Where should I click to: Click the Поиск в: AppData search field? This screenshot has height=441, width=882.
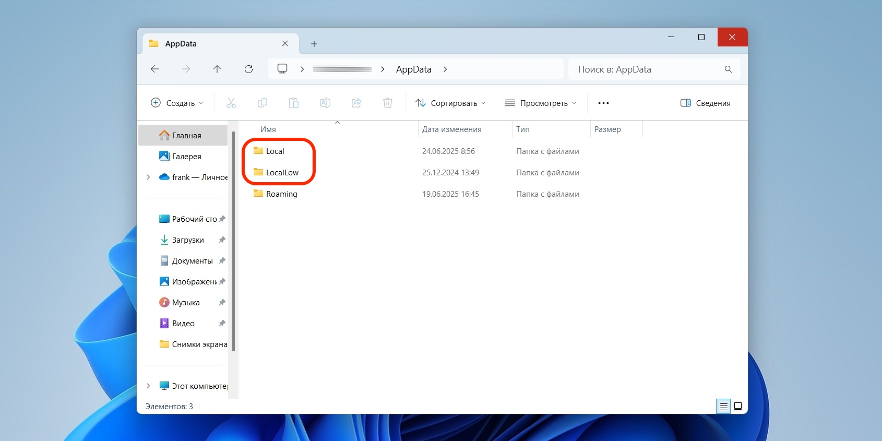point(647,69)
